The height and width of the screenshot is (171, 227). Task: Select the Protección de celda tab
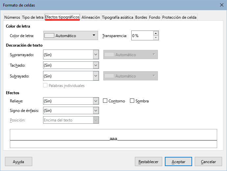coord(179,17)
